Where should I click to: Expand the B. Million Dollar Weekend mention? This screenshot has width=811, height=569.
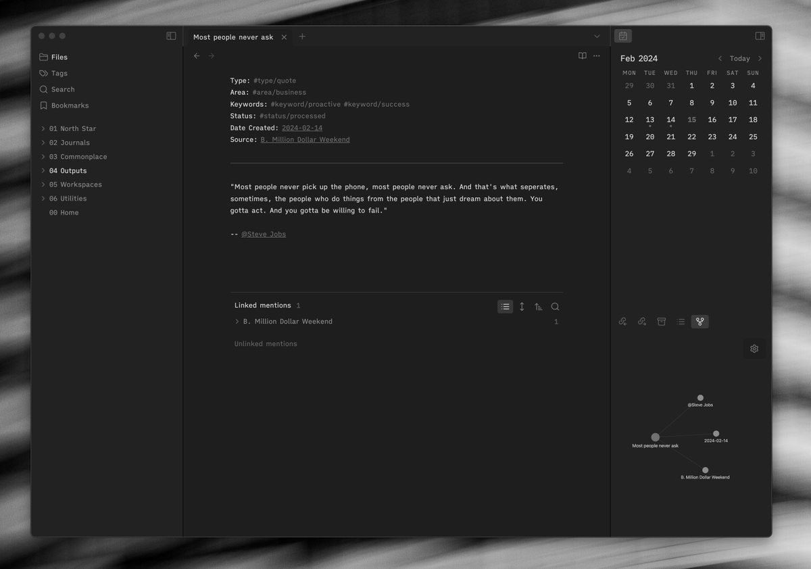237,322
